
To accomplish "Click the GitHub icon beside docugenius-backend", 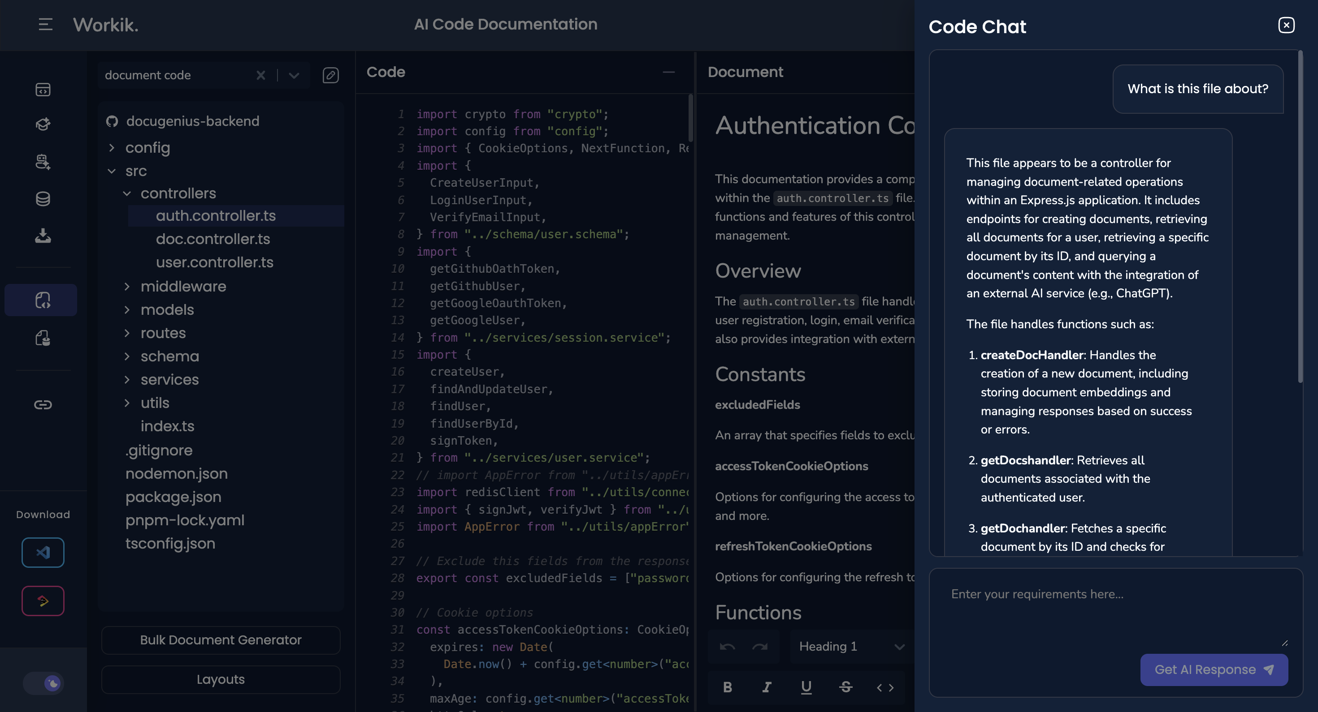I will [112, 121].
